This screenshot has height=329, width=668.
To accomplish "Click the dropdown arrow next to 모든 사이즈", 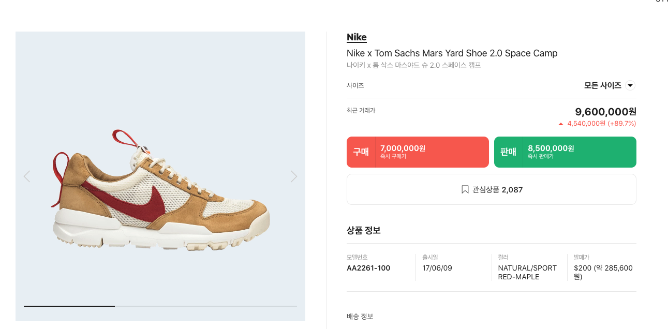I will (630, 86).
